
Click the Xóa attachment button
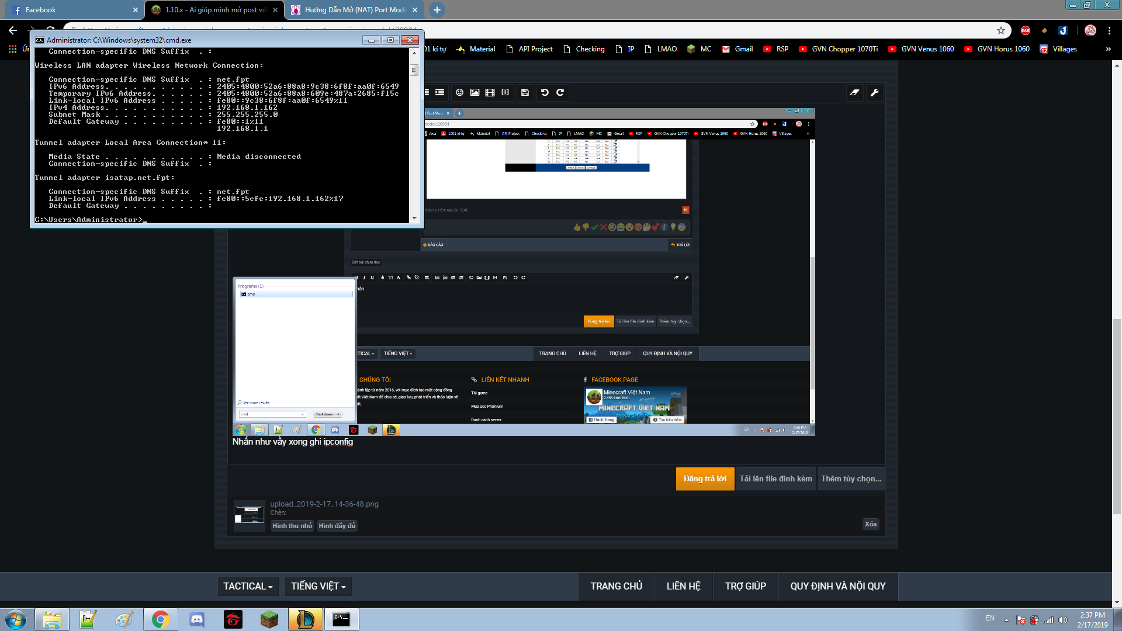[870, 524]
